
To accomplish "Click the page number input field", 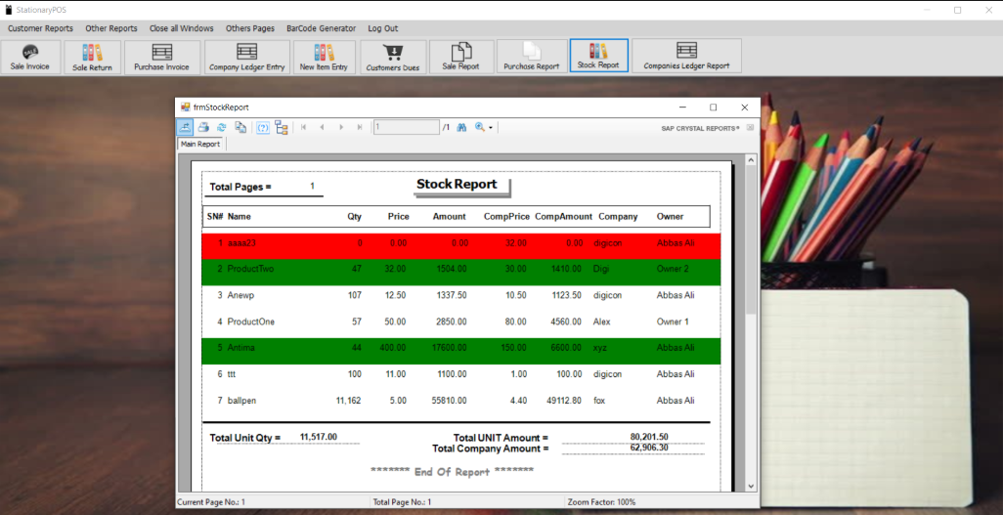I will coord(406,127).
